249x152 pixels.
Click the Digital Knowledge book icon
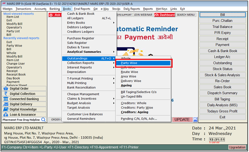[6, 110]
